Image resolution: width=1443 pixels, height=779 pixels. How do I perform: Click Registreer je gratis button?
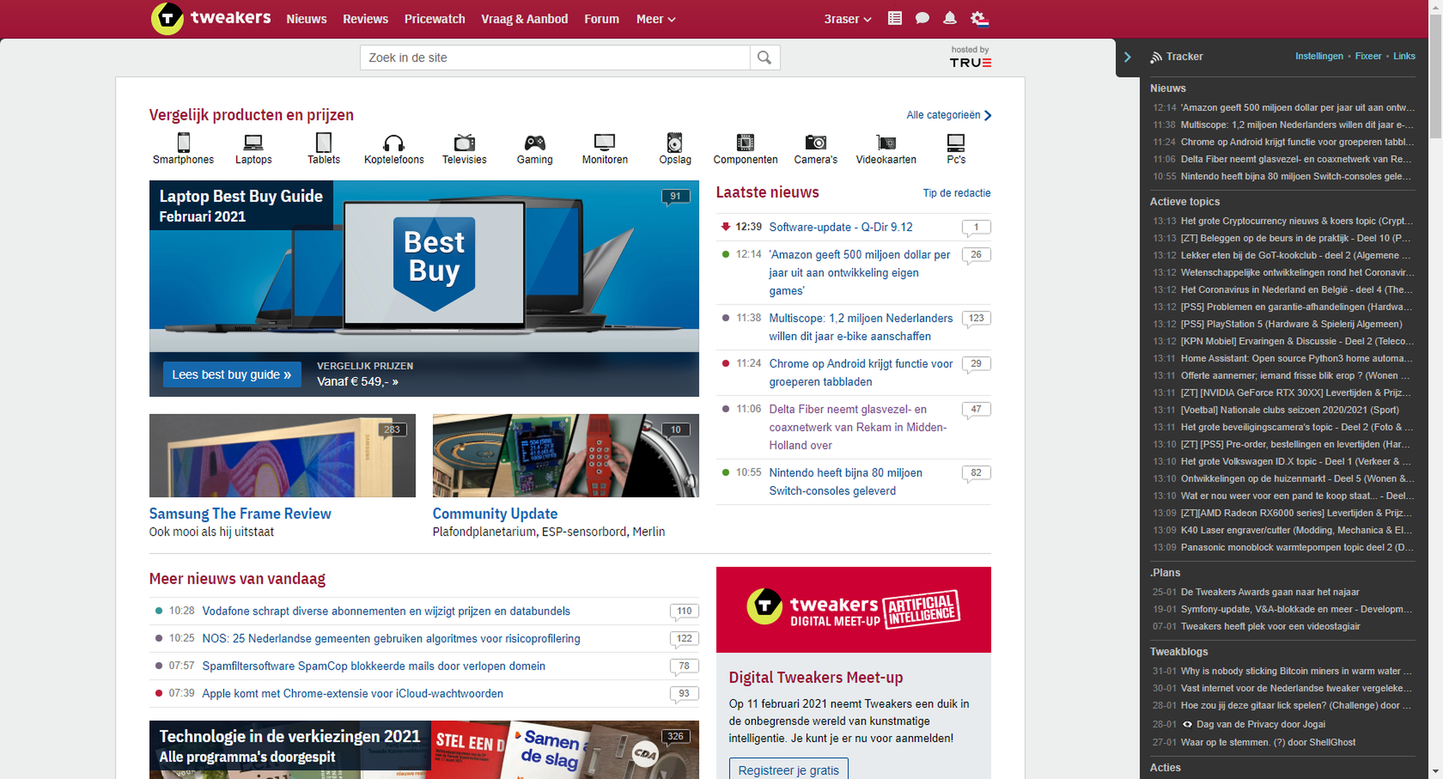coord(789,770)
